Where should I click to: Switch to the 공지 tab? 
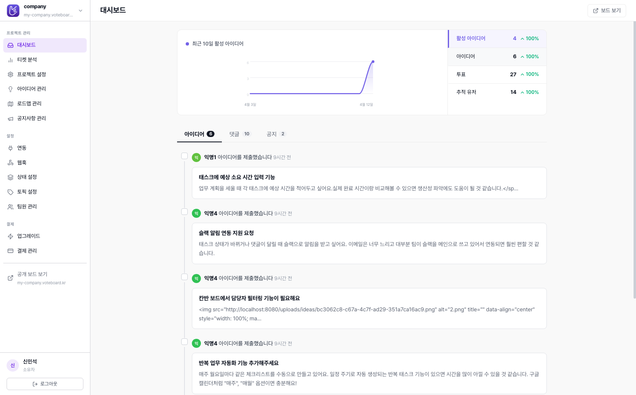click(x=276, y=134)
